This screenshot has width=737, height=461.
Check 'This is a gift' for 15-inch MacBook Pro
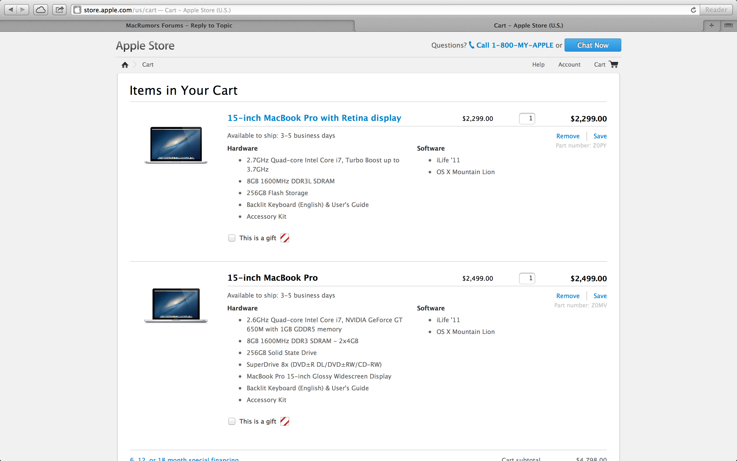click(232, 421)
